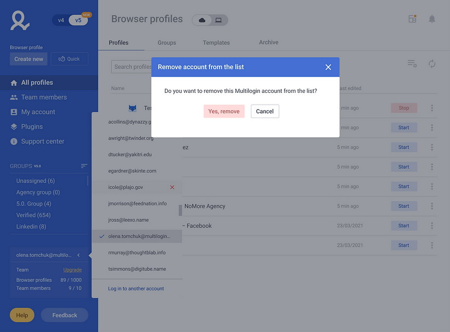This screenshot has width=450, height=332.
Task: Collapse the account switcher chevron
Action: pyautogui.click(x=79, y=255)
